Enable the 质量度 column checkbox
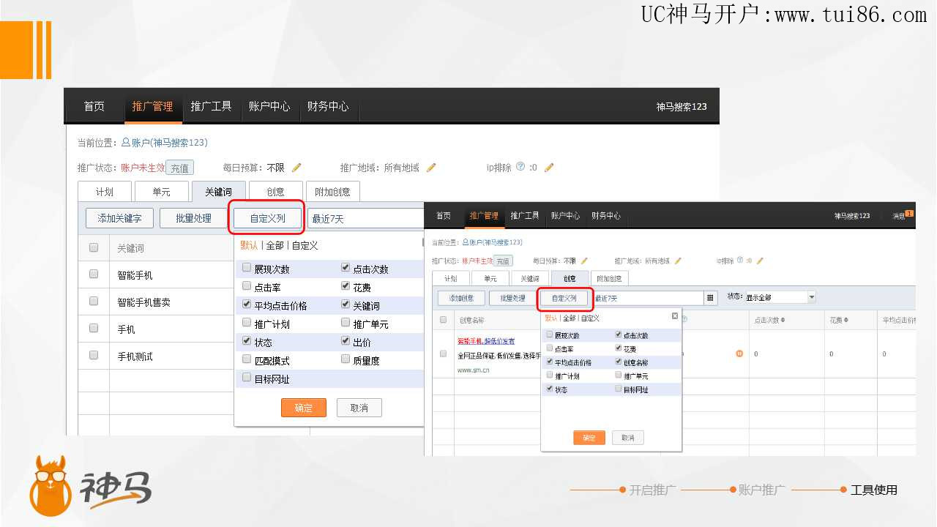 click(x=346, y=360)
